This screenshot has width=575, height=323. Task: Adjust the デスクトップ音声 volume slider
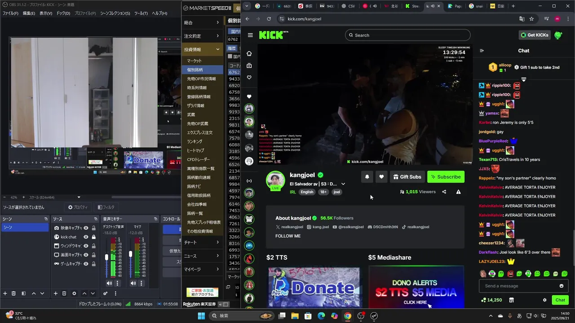coord(106,257)
